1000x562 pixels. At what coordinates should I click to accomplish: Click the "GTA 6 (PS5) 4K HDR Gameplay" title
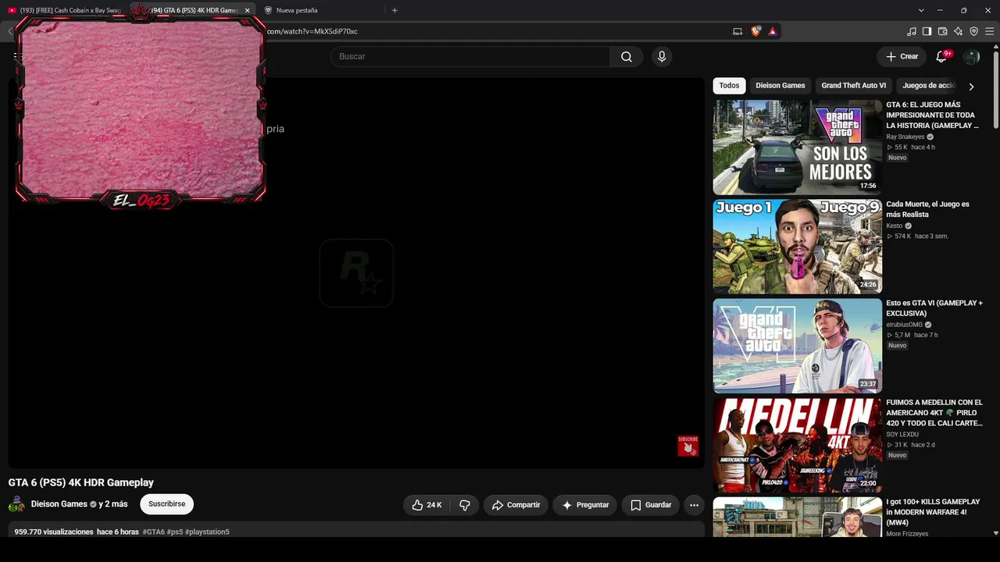pos(81,482)
